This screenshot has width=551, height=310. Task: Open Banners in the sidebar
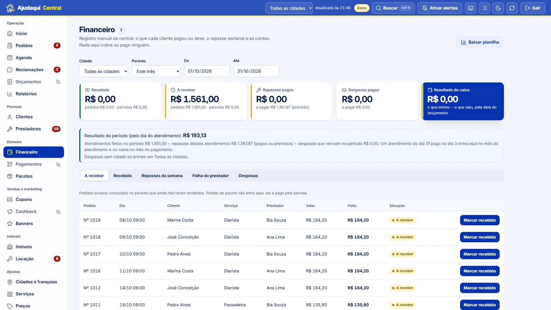click(34, 224)
